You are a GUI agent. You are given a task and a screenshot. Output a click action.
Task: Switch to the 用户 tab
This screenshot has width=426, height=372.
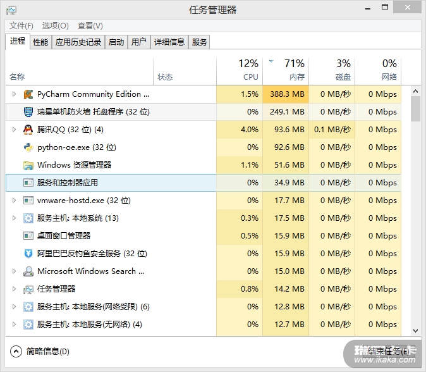(139, 42)
